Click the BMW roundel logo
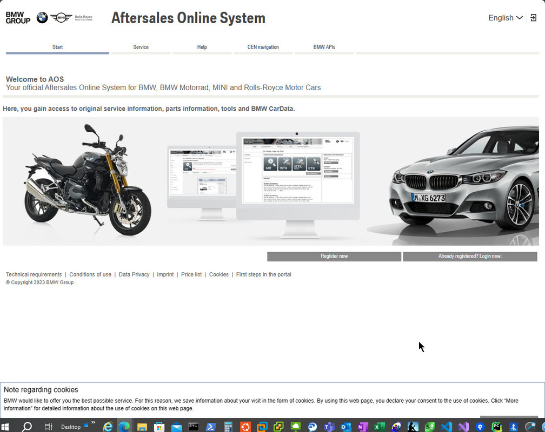The height and width of the screenshot is (432, 545). tap(42, 18)
